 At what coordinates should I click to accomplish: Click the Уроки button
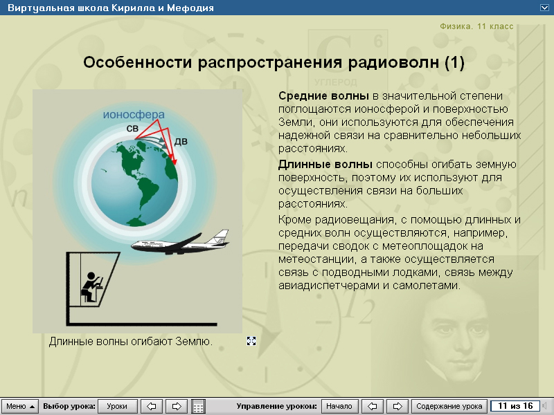[x=116, y=406]
